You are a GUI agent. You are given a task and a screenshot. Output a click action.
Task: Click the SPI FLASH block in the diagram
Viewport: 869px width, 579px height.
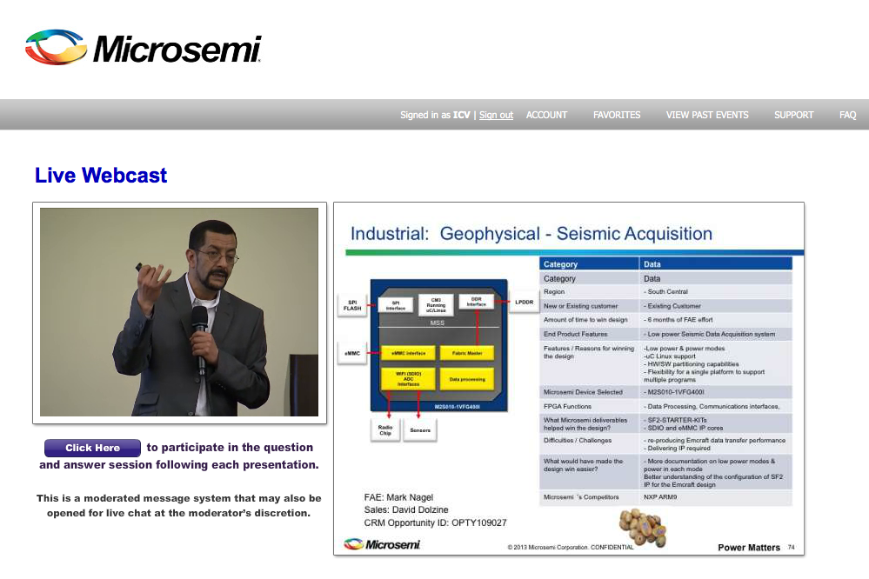[352, 305]
